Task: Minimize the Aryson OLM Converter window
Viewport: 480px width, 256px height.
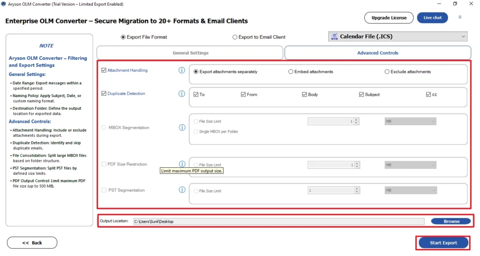Action: pos(439,4)
